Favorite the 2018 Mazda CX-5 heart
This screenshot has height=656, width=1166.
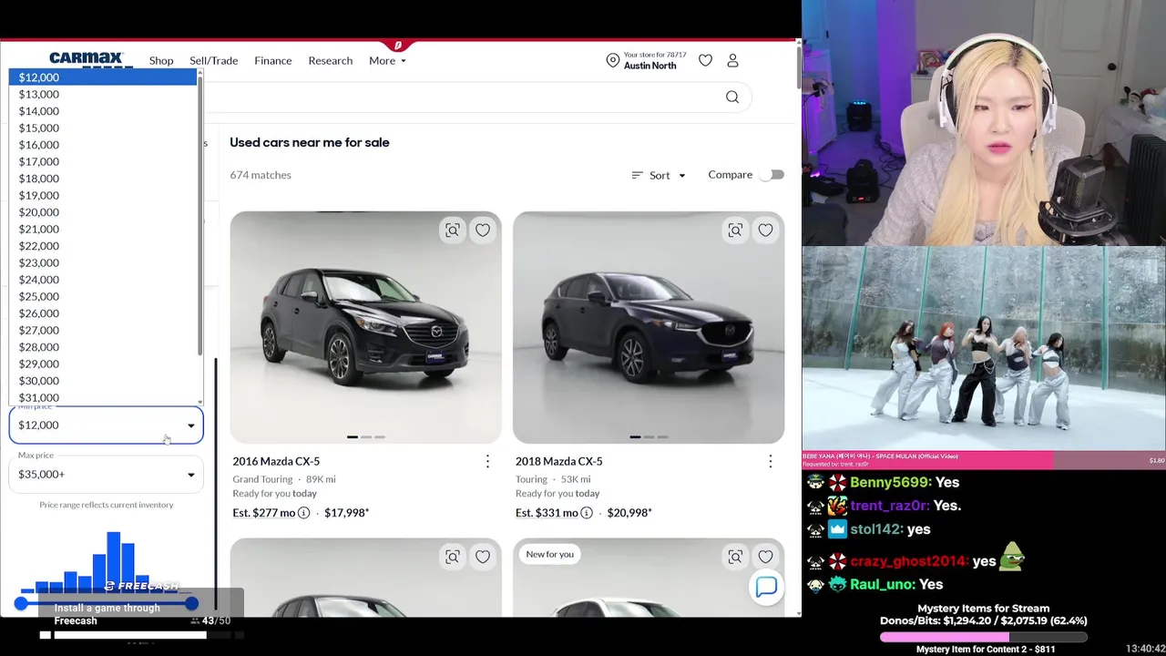pyautogui.click(x=765, y=231)
